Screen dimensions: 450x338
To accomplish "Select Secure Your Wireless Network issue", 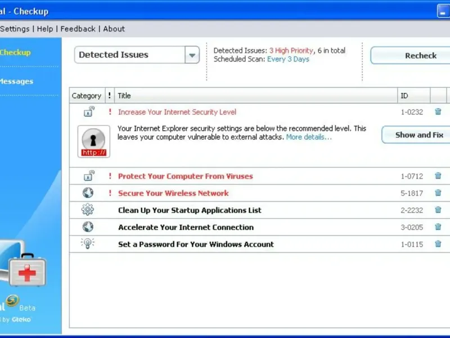I will [x=173, y=193].
